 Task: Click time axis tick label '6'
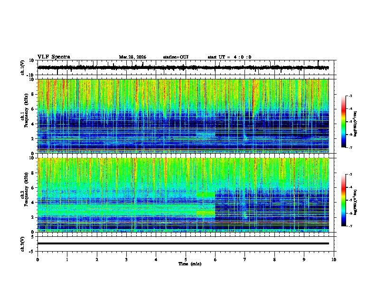coord(215,260)
